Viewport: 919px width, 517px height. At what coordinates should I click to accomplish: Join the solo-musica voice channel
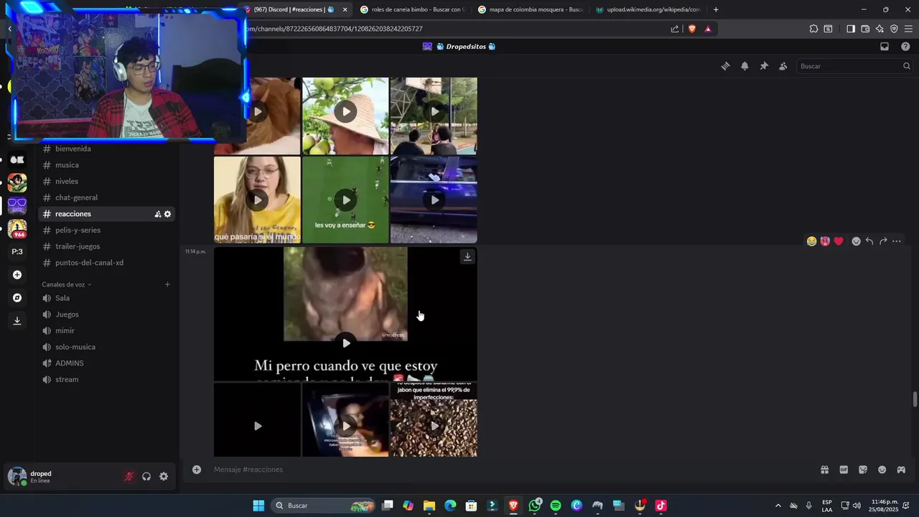106,347
